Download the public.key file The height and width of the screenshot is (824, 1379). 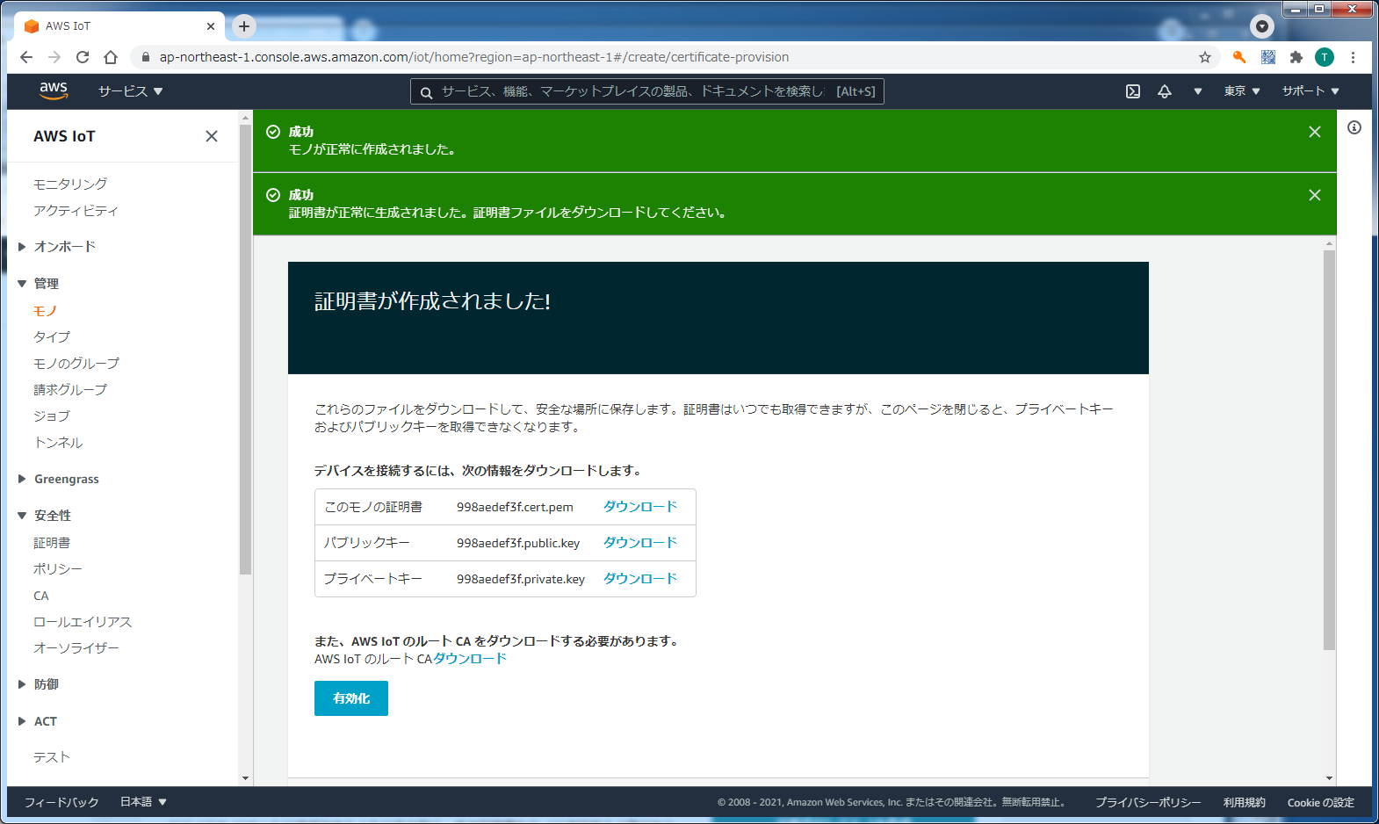[x=640, y=543]
